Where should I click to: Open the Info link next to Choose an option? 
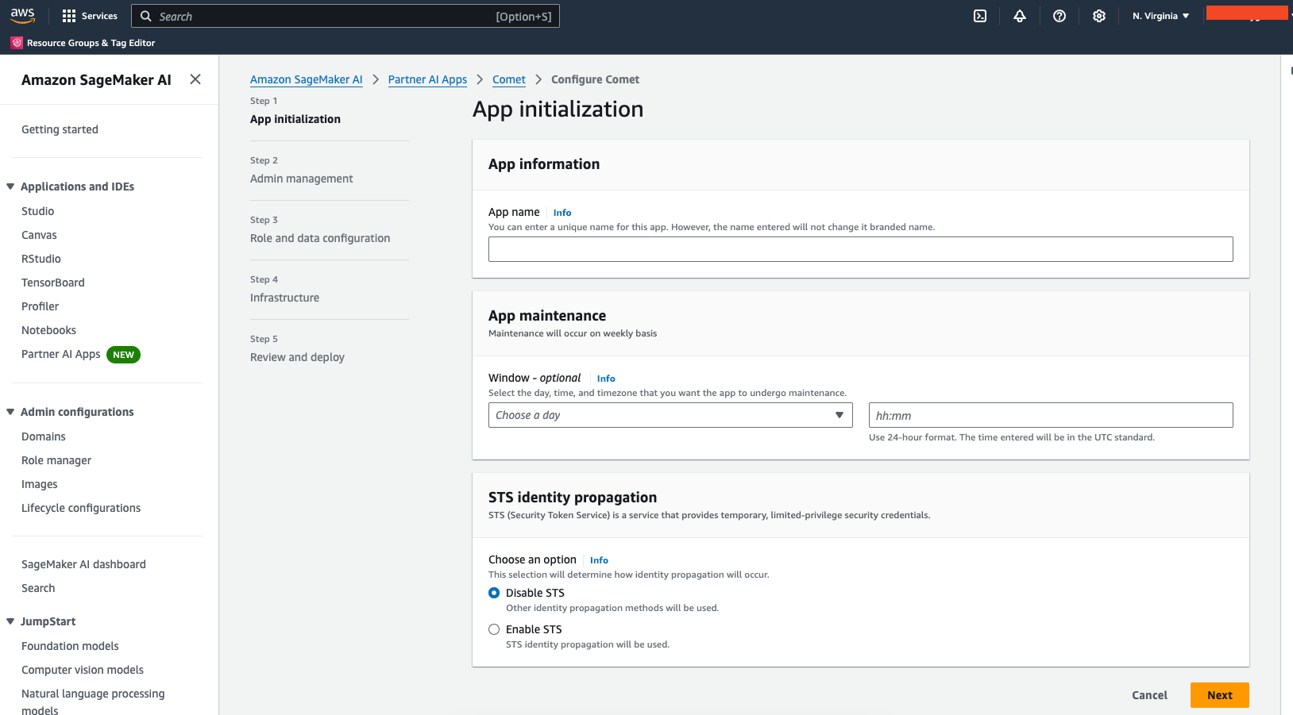tap(599, 560)
